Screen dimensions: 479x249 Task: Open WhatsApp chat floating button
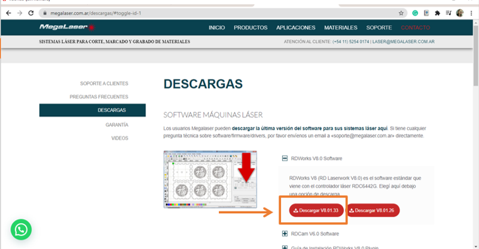pyautogui.click(x=21, y=229)
